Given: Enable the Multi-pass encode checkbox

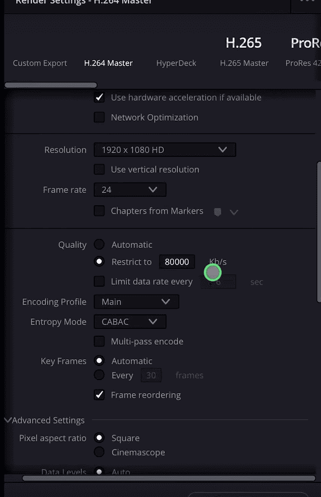Looking at the screenshot, I should tap(99, 341).
